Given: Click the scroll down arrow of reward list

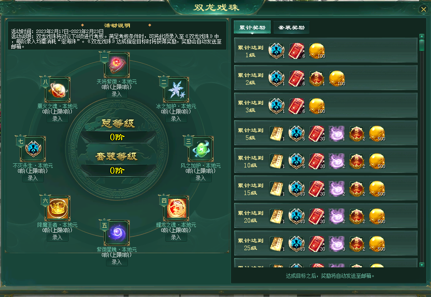Looking at the screenshot, I should (422, 264).
